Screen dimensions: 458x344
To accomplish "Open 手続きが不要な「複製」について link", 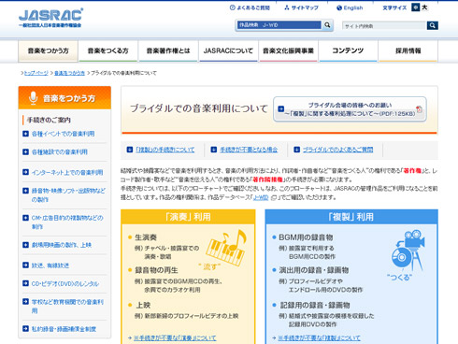I will 319,337.
